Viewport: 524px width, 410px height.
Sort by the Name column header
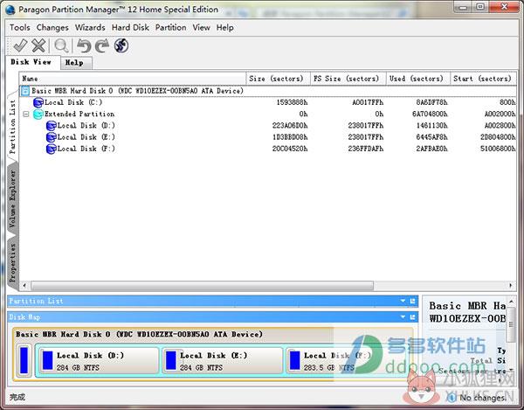tap(133, 79)
